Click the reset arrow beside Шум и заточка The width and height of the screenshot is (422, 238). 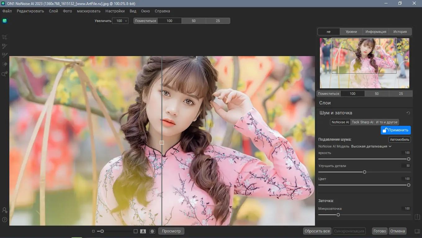click(x=408, y=113)
